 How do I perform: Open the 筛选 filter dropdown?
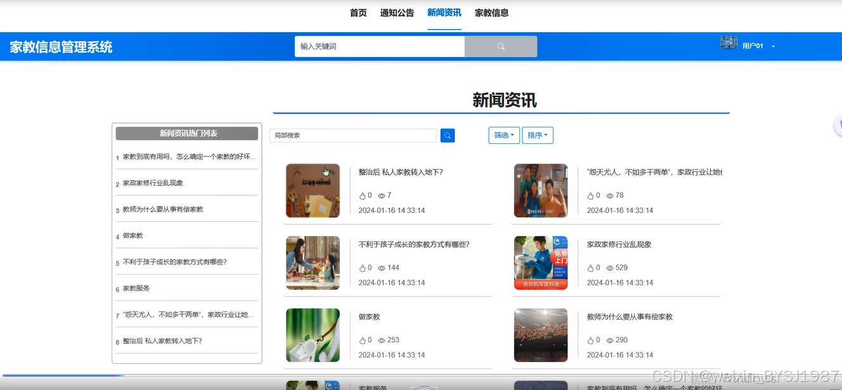click(x=504, y=135)
